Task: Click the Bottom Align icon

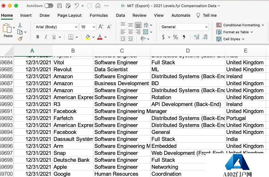Action: (x=138, y=25)
